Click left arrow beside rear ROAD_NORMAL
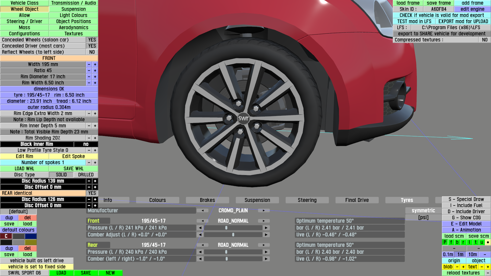Screen dimensions: 491x276 (x=203, y=245)
